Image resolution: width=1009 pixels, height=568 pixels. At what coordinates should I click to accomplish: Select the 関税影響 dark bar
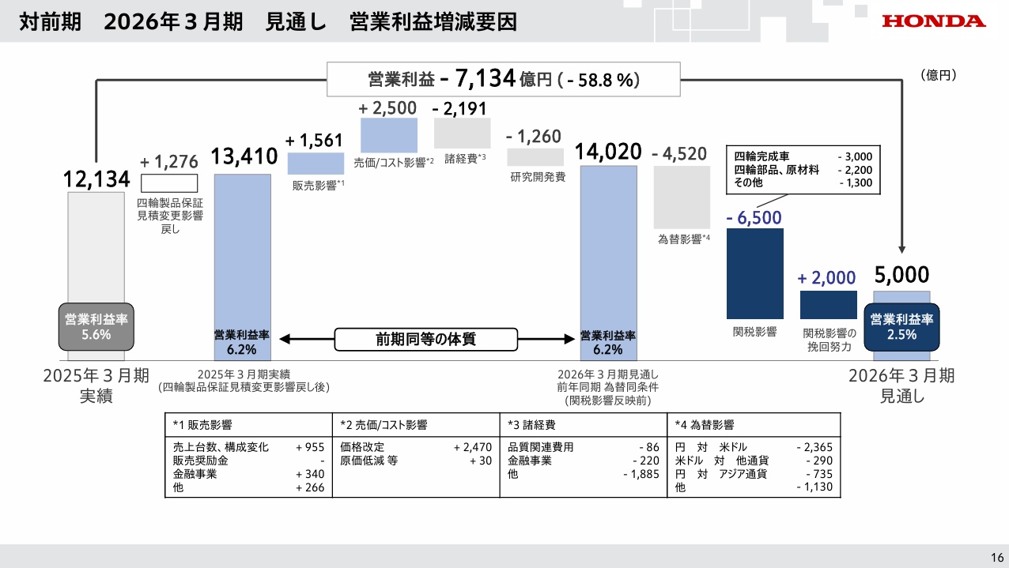point(754,273)
